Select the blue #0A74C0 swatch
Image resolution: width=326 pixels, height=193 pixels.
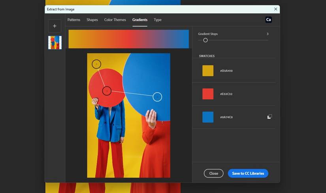(208, 117)
